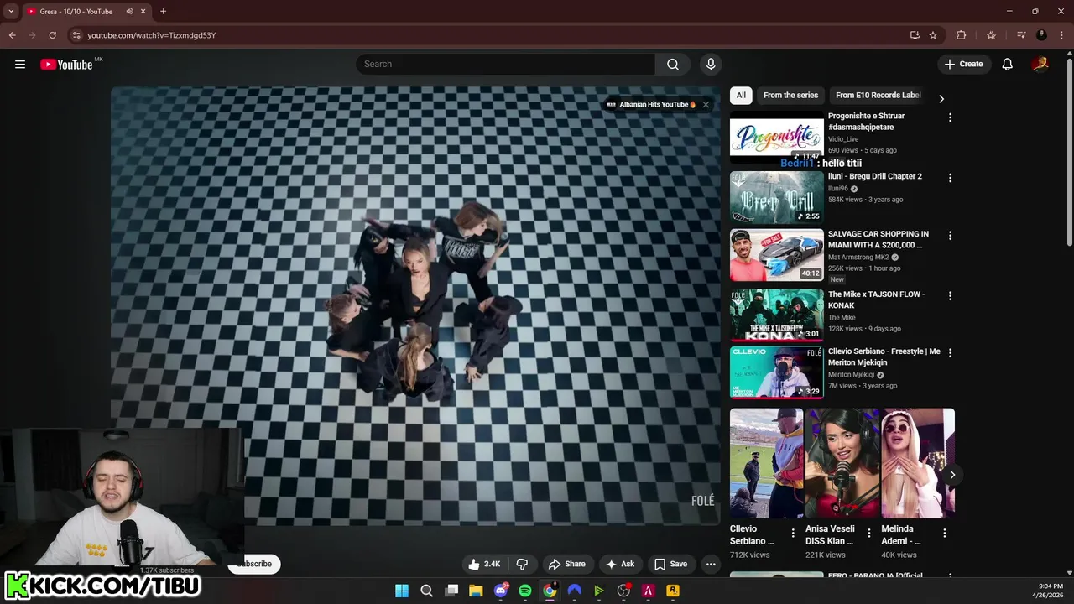Open a new browser tab
This screenshot has height=604, width=1074.
point(163,12)
